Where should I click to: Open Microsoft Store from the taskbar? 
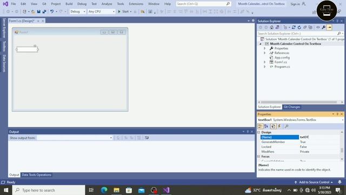tap(129, 190)
